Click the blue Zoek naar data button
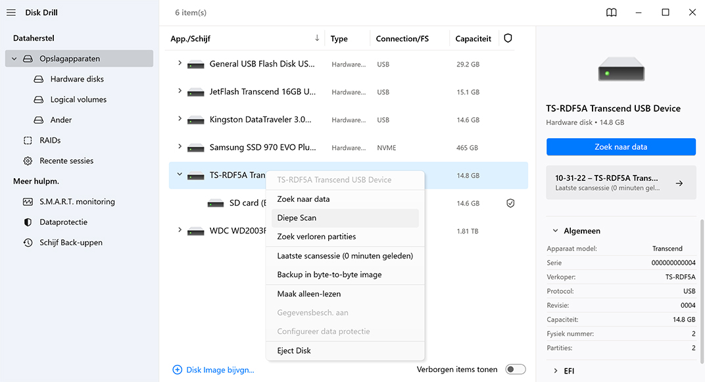This screenshot has width=705, height=382. pos(621,147)
